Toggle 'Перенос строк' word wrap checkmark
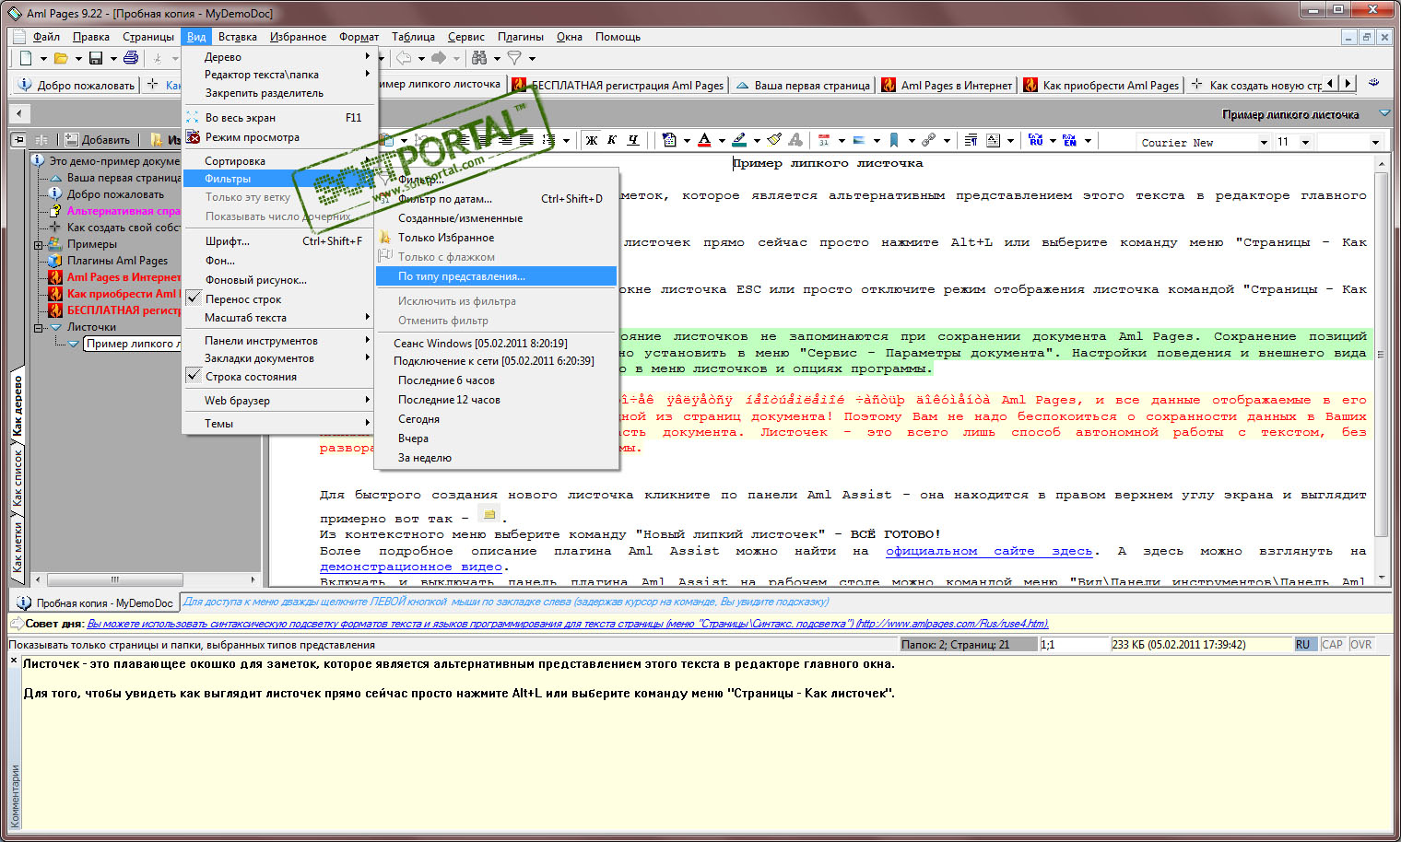Image resolution: width=1401 pixels, height=842 pixels. [194, 298]
